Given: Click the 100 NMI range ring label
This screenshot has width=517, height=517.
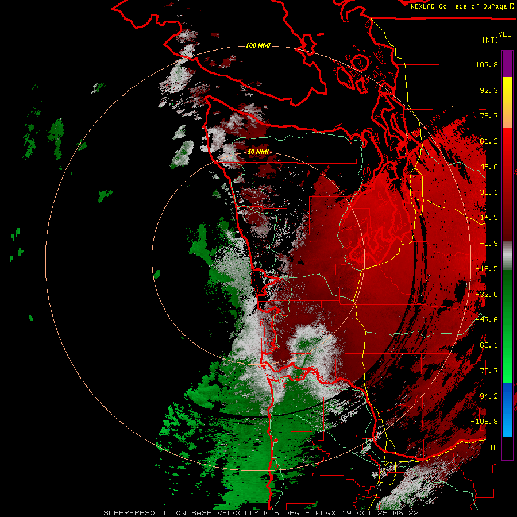Looking at the screenshot, I should (x=258, y=45).
